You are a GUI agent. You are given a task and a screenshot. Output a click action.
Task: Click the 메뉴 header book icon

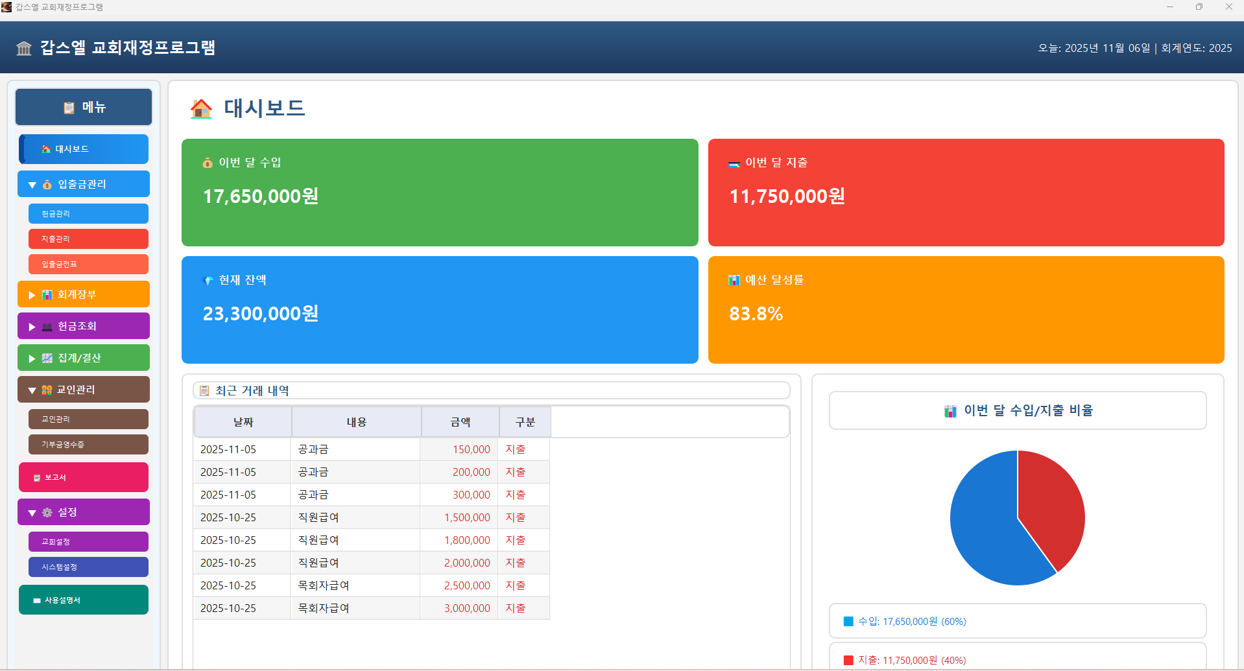click(x=70, y=107)
